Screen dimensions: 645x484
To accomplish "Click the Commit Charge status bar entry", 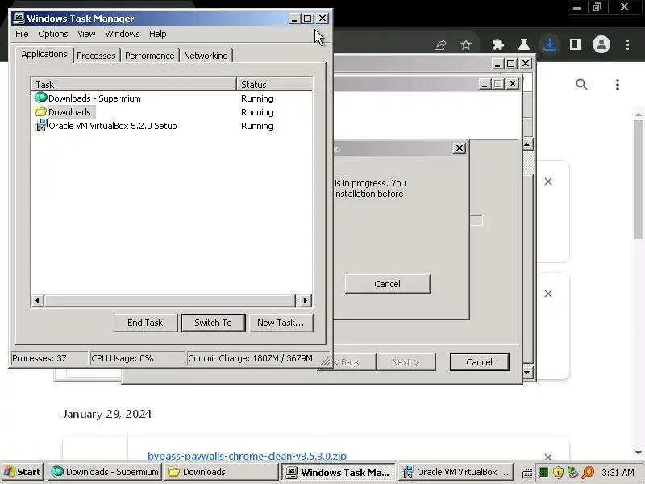I will coord(253,358).
